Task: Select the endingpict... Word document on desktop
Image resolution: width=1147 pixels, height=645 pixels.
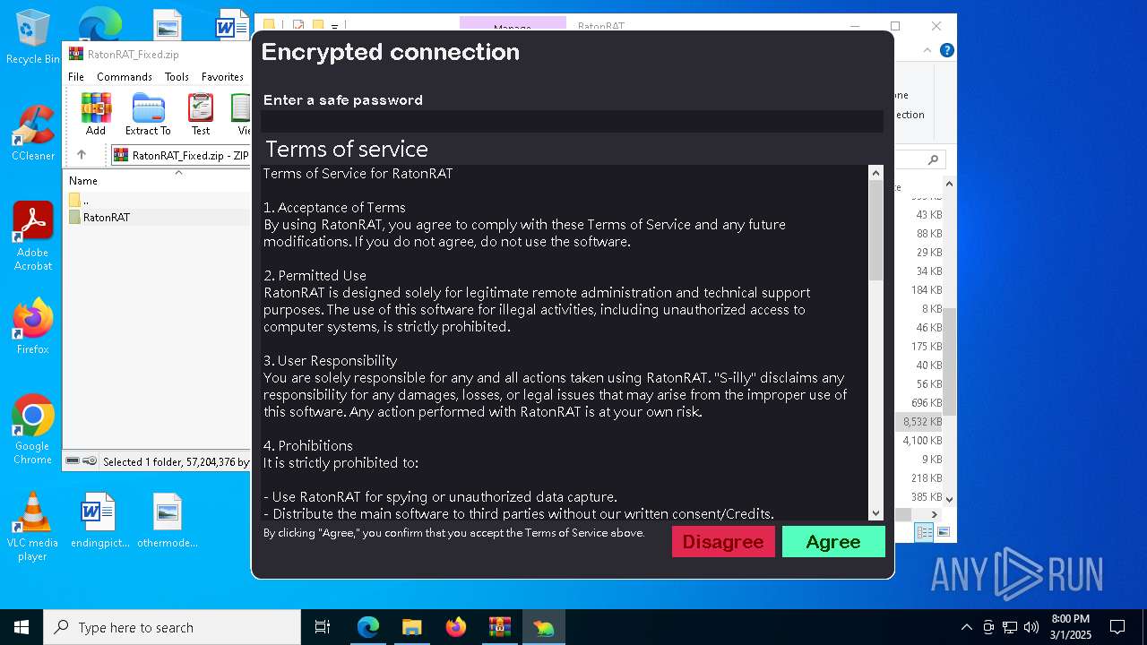Action: click(x=99, y=520)
